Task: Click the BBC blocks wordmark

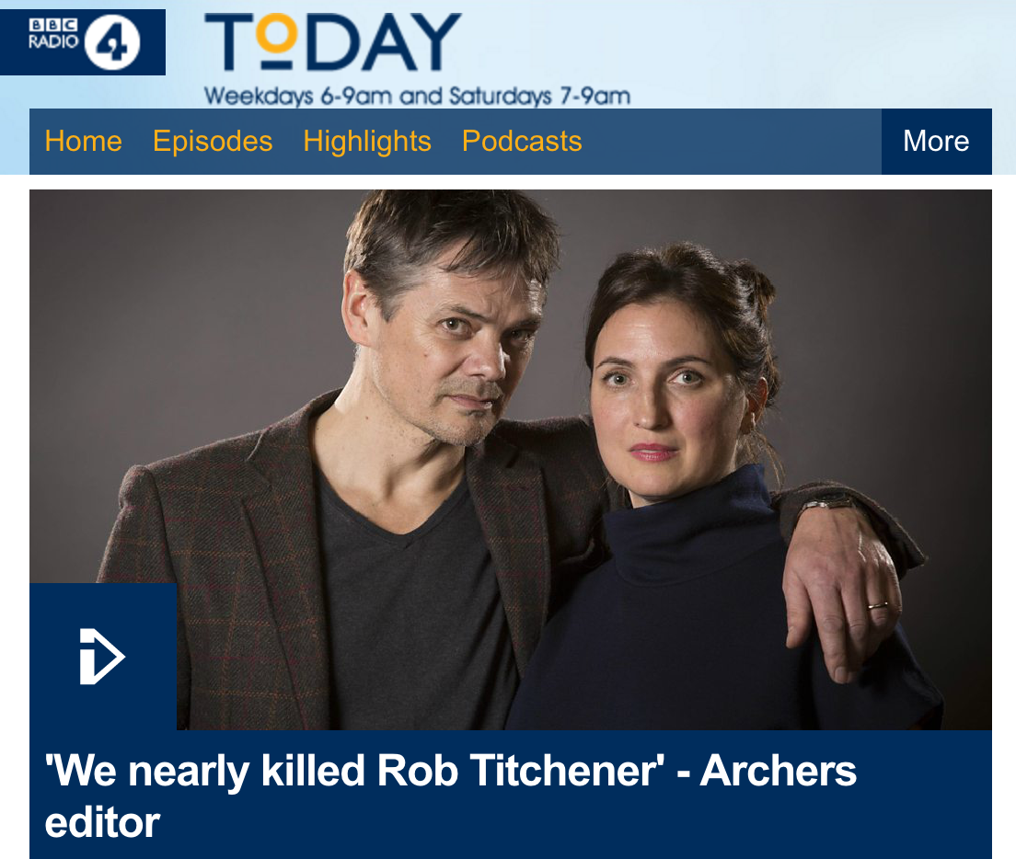Action: pos(53,25)
